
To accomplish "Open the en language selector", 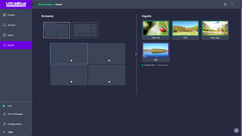I will pyautogui.click(x=236, y=131).
